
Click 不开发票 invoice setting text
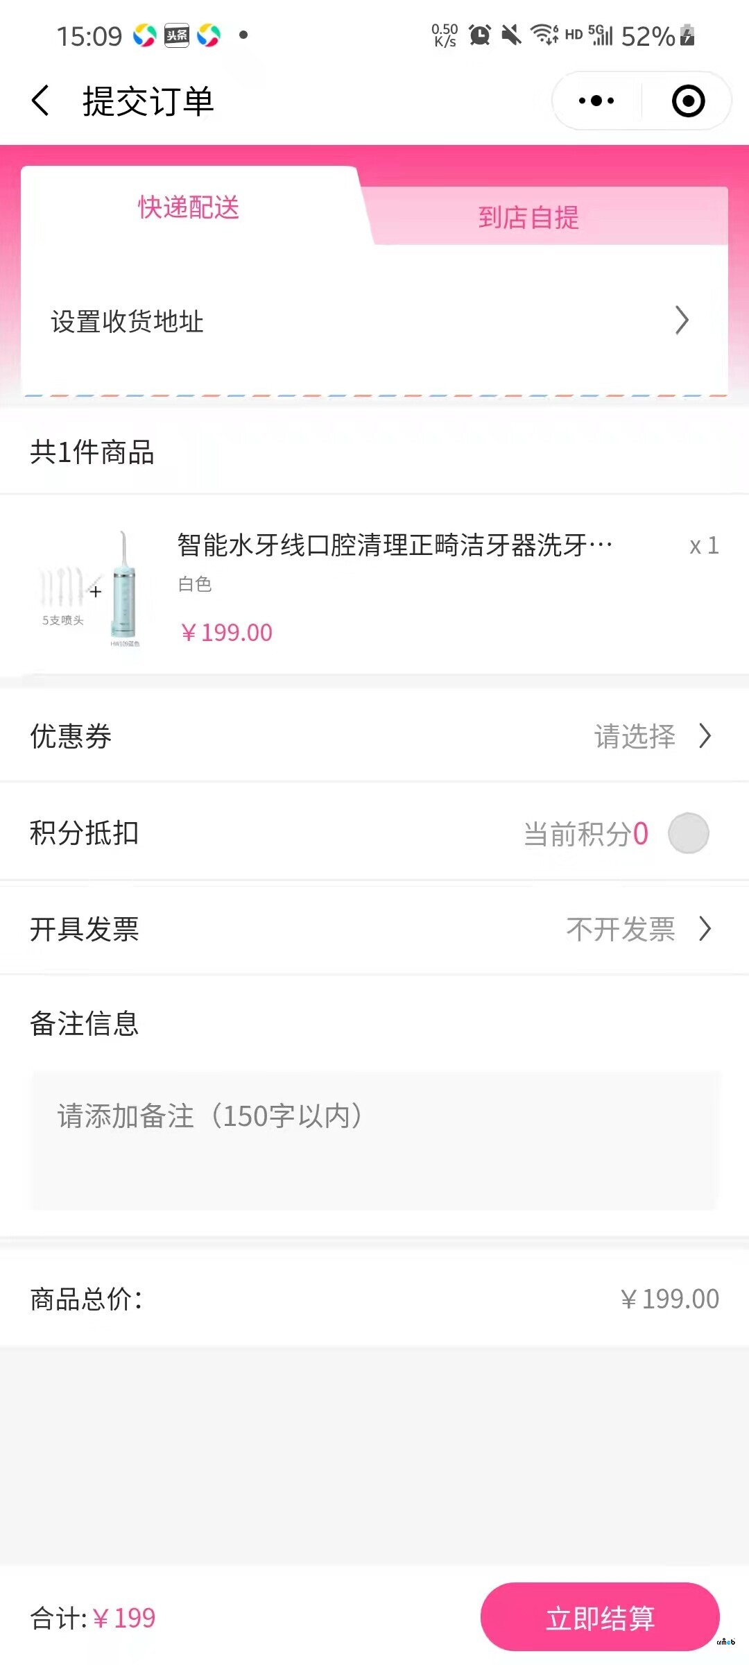point(621,929)
